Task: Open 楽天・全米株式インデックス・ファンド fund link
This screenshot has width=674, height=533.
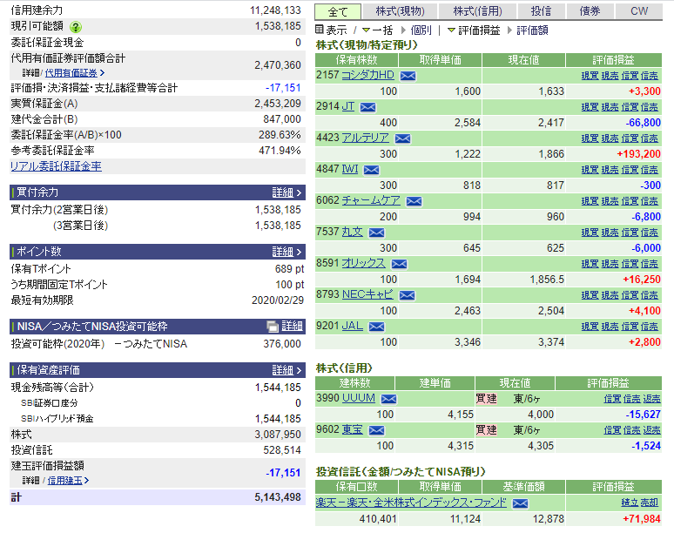Action: [x=411, y=503]
